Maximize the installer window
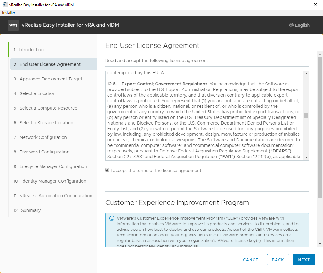 tap(301, 5)
